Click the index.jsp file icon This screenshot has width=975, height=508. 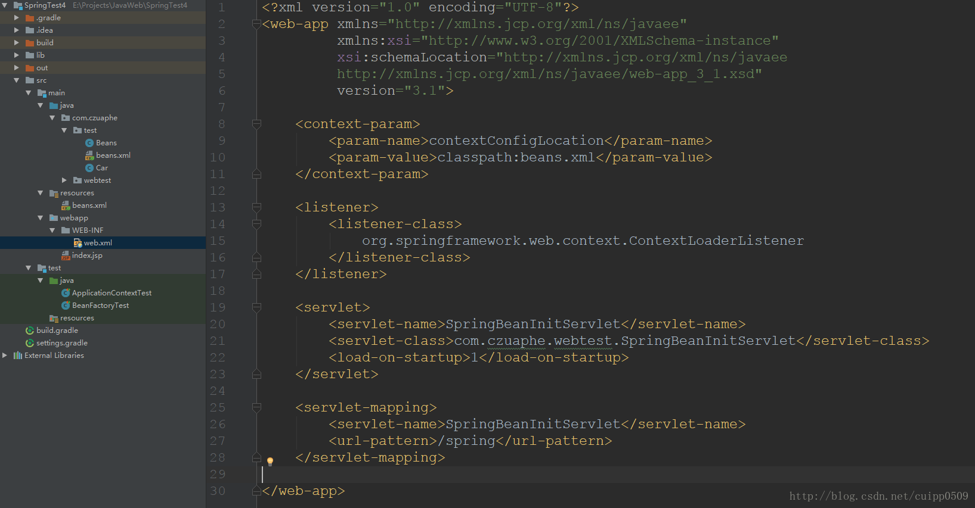tap(66, 255)
